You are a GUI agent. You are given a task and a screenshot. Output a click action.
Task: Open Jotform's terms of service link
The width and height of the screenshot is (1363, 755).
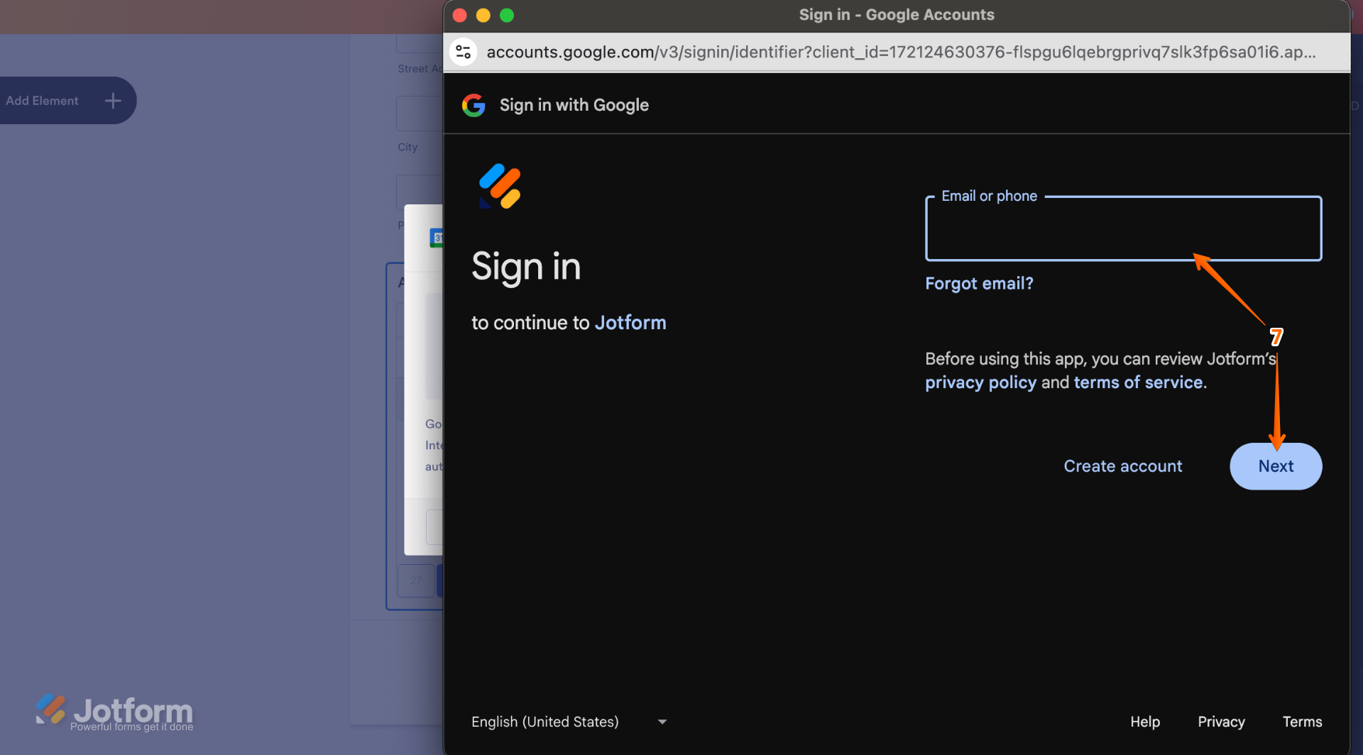1138,382
